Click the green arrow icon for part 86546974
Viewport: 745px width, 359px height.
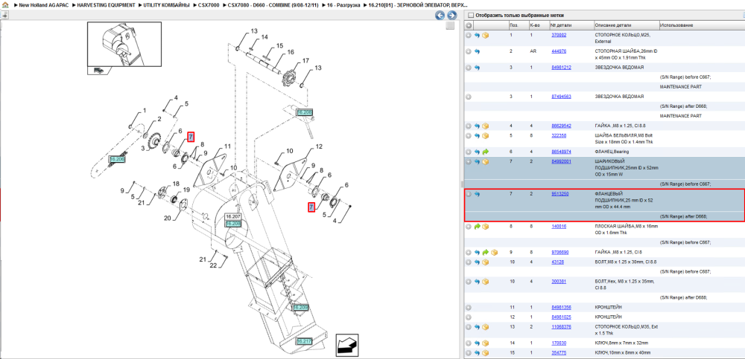[486, 152]
